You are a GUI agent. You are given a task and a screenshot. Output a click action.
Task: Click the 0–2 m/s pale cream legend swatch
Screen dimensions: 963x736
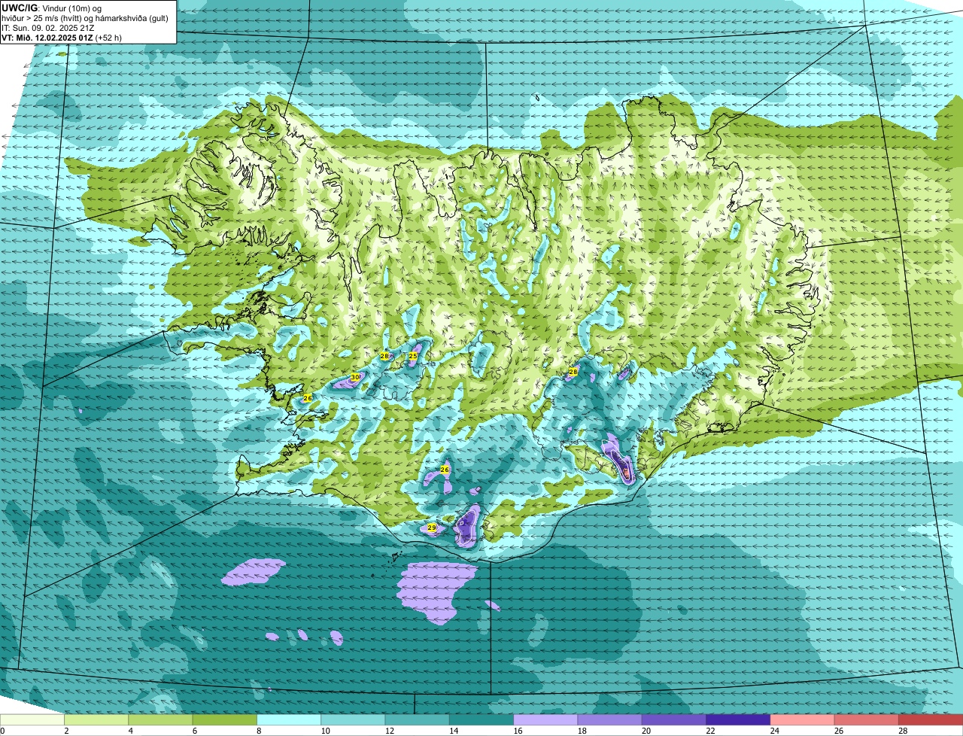click(32, 719)
